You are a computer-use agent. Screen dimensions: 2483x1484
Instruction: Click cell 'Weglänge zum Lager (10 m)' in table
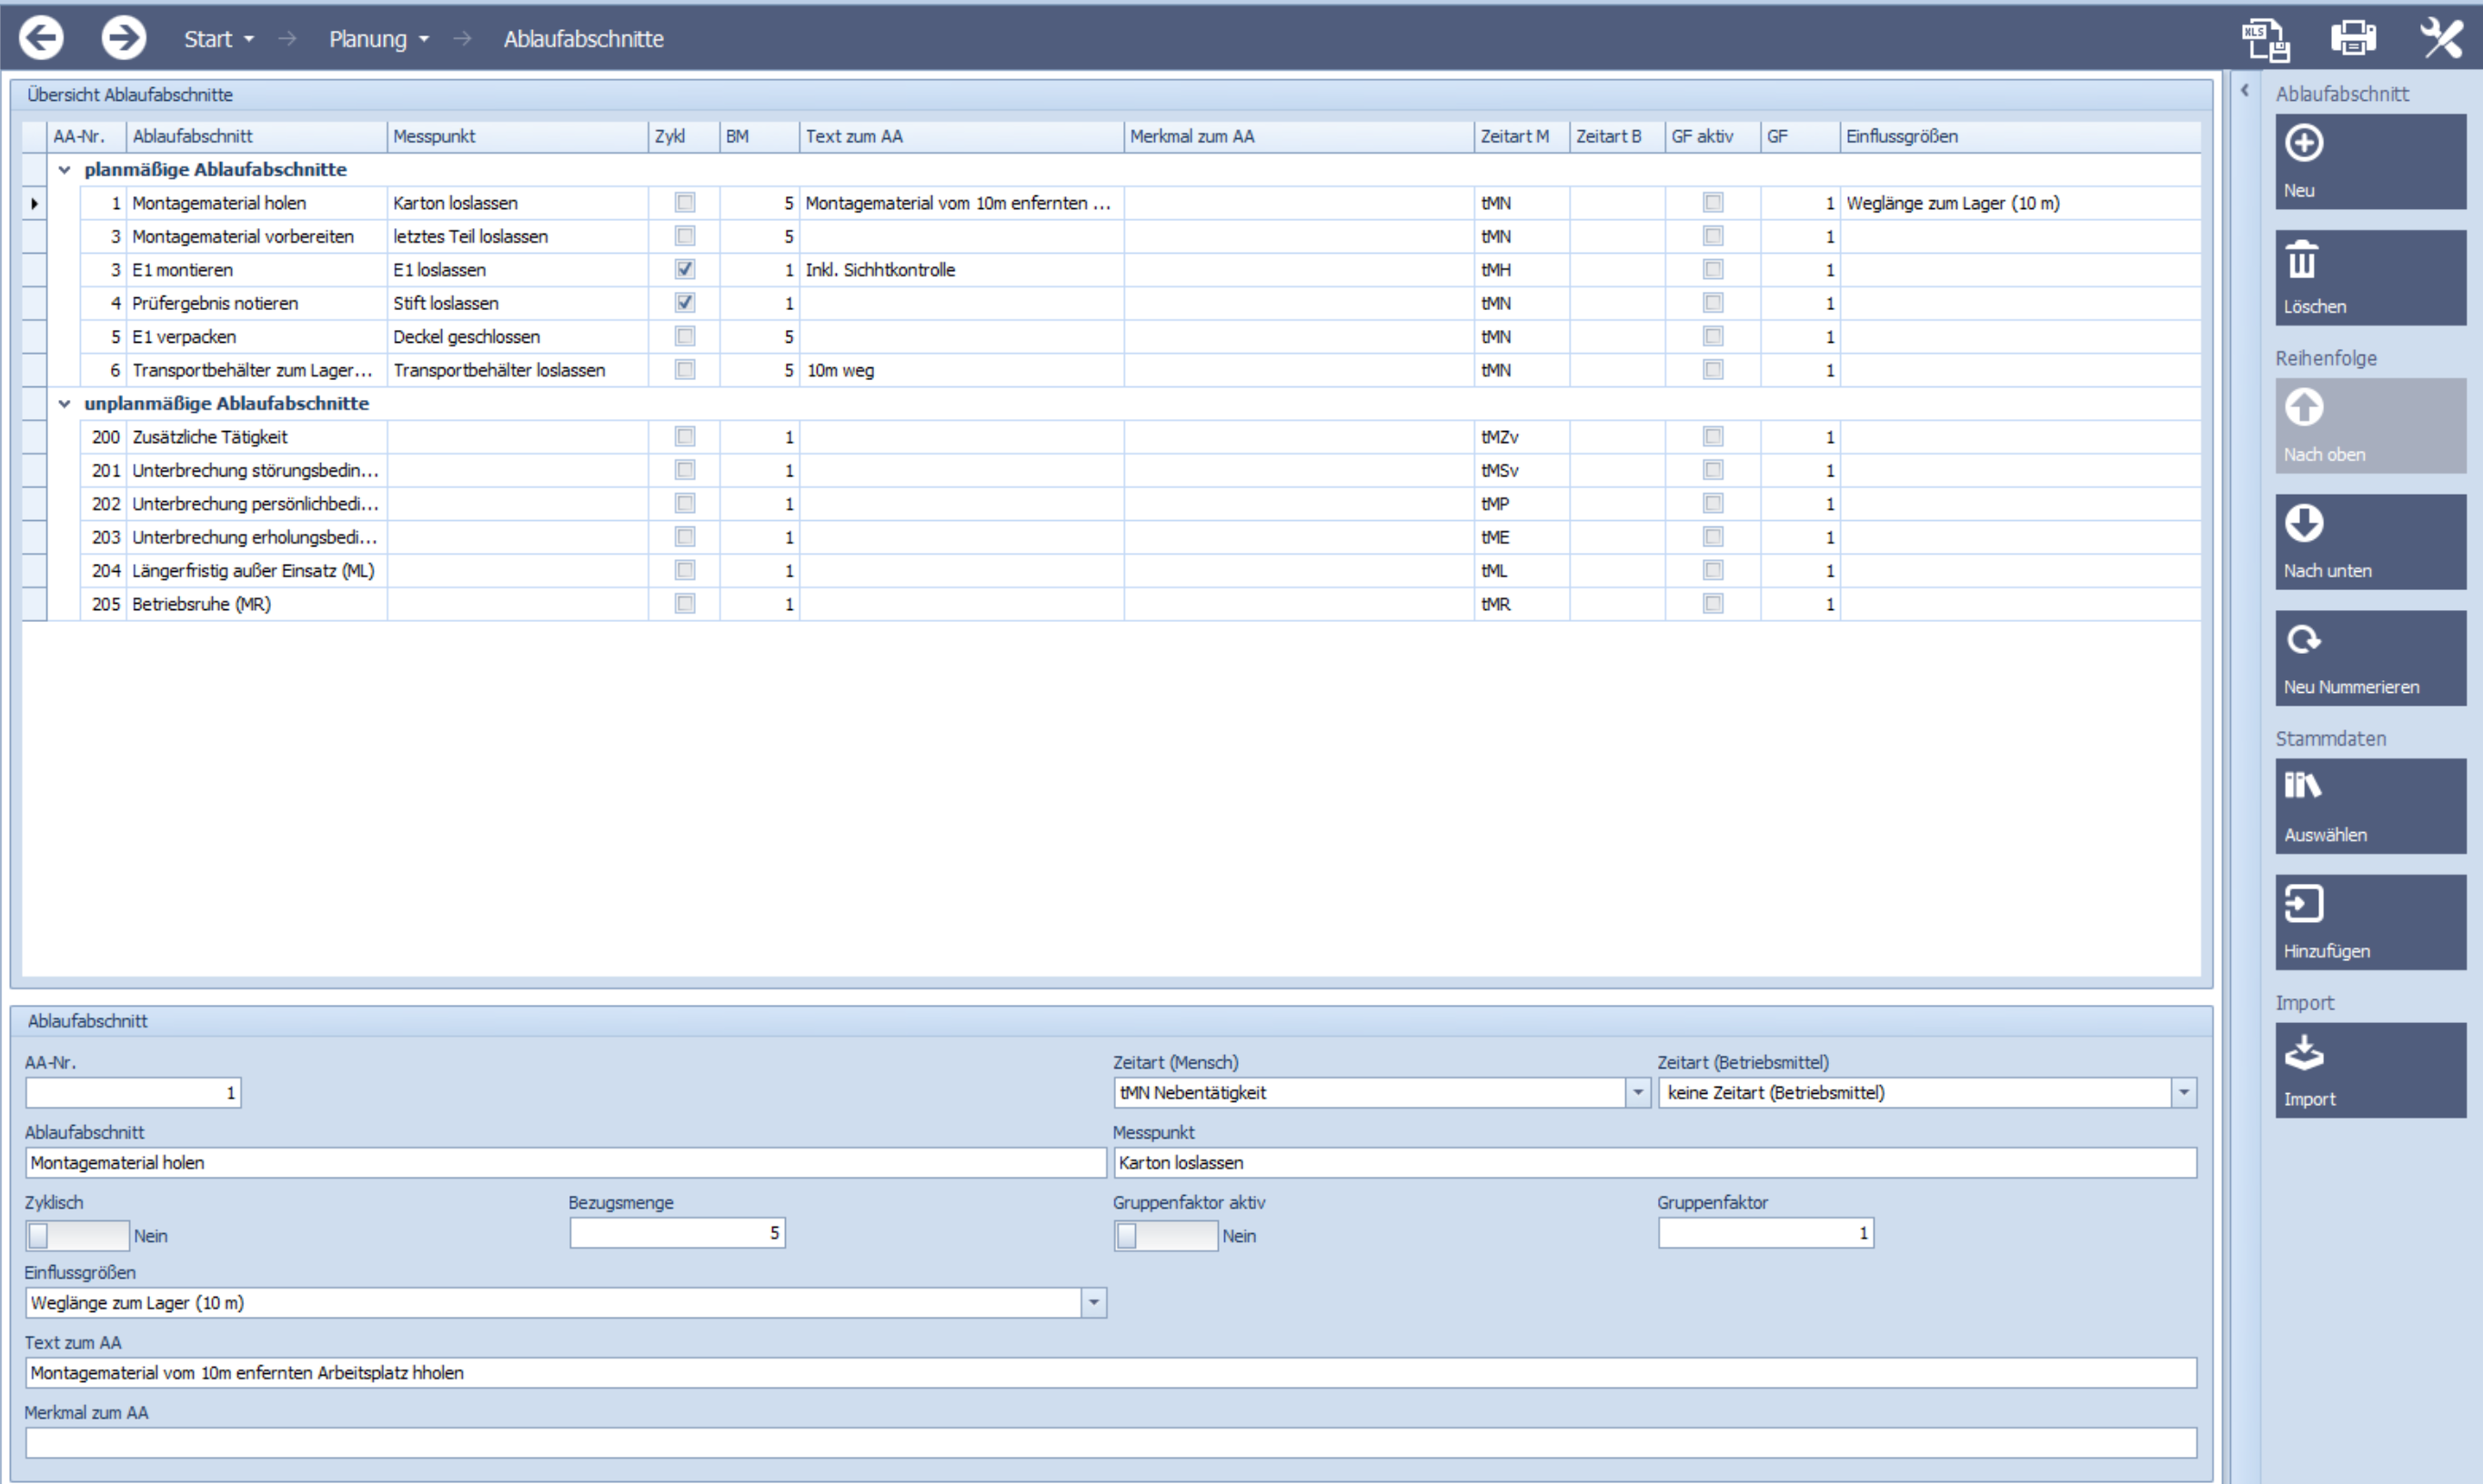point(2020,203)
